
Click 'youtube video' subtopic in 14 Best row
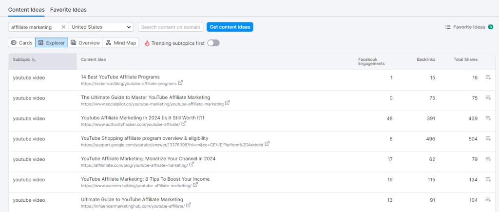(29, 77)
